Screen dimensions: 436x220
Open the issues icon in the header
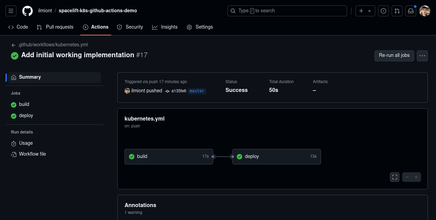tap(383, 11)
